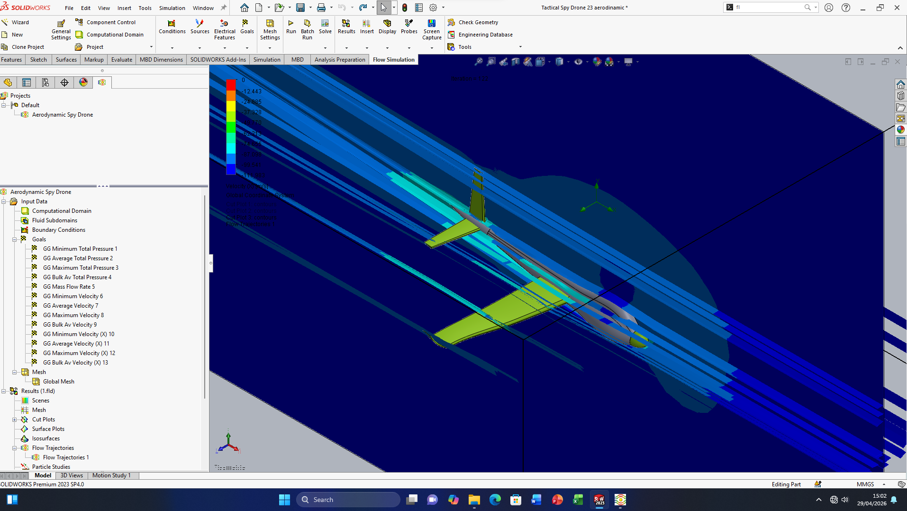Click dark blue segment of velocity legend
The width and height of the screenshot is (907, 511).
tap(231, 169)
